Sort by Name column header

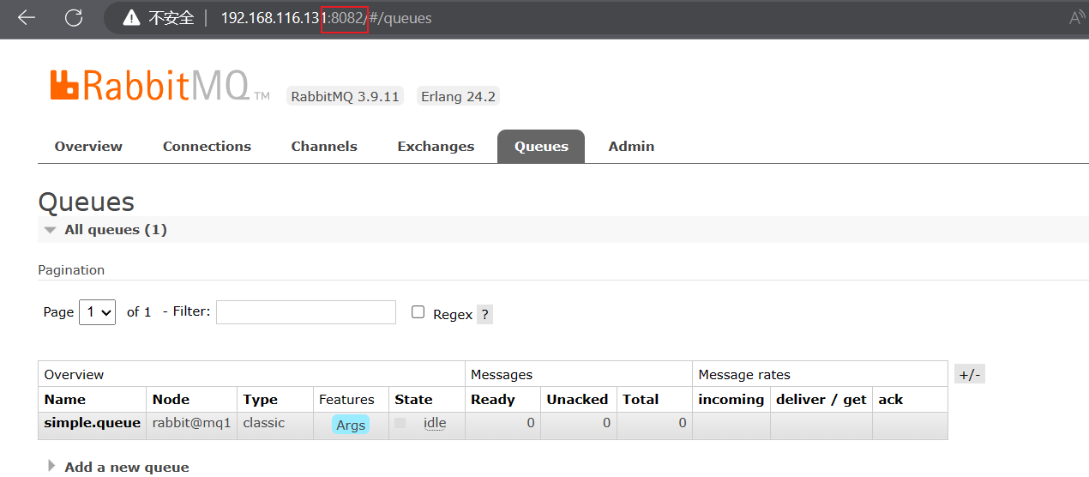pos(65,400)
